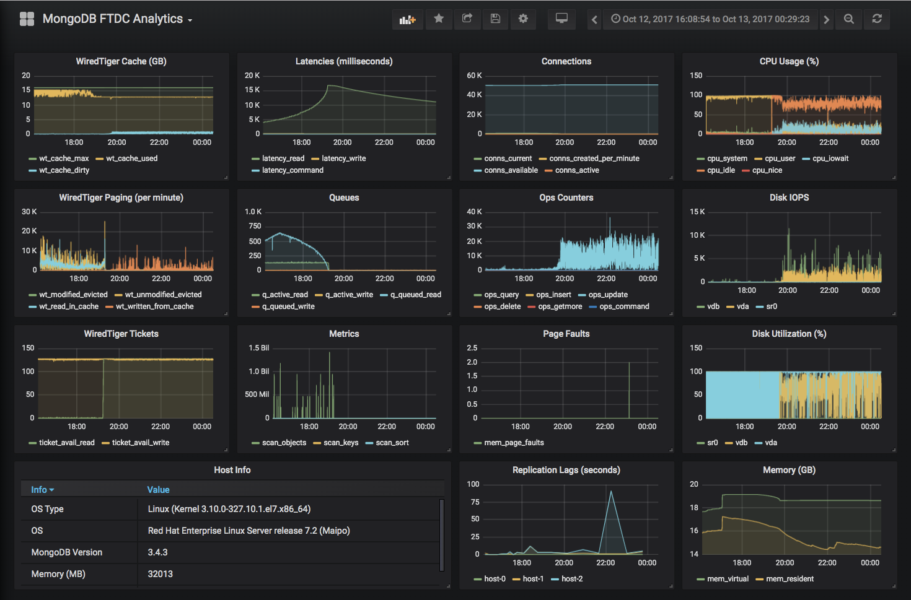Open the MongoDB FTDC Analytics title dropdown
Viewport: 911px width, 600px height.
pos(117,19)
